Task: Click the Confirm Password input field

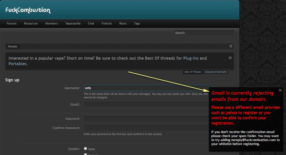Action: [146, 128]
